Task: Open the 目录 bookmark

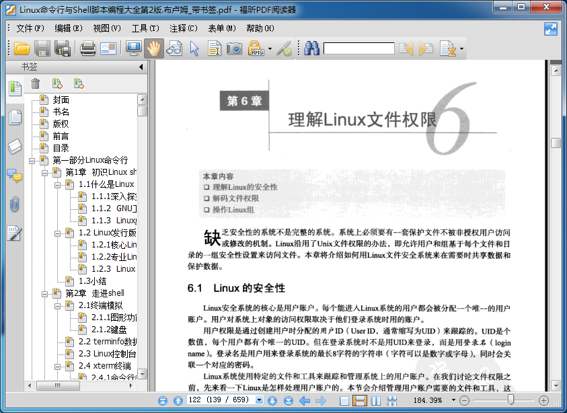Action: tap(61, 148)
